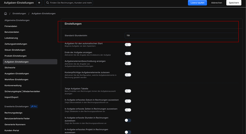Screen dimensions: 246x134
Task: Select Aufgaben-Einstellungen in sidebar
Action: [x=30, y=62]
